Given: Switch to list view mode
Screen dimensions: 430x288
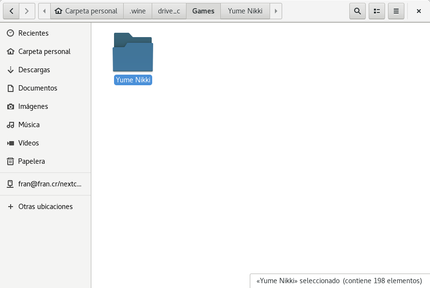Looking at the screenshot, I should coord(377,11).
